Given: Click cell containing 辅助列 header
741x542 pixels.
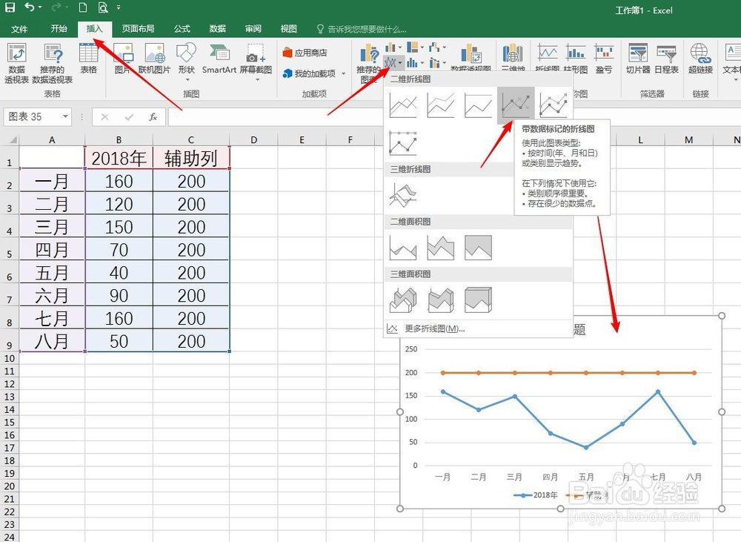Looking at the screenshot, I should 191,158.
